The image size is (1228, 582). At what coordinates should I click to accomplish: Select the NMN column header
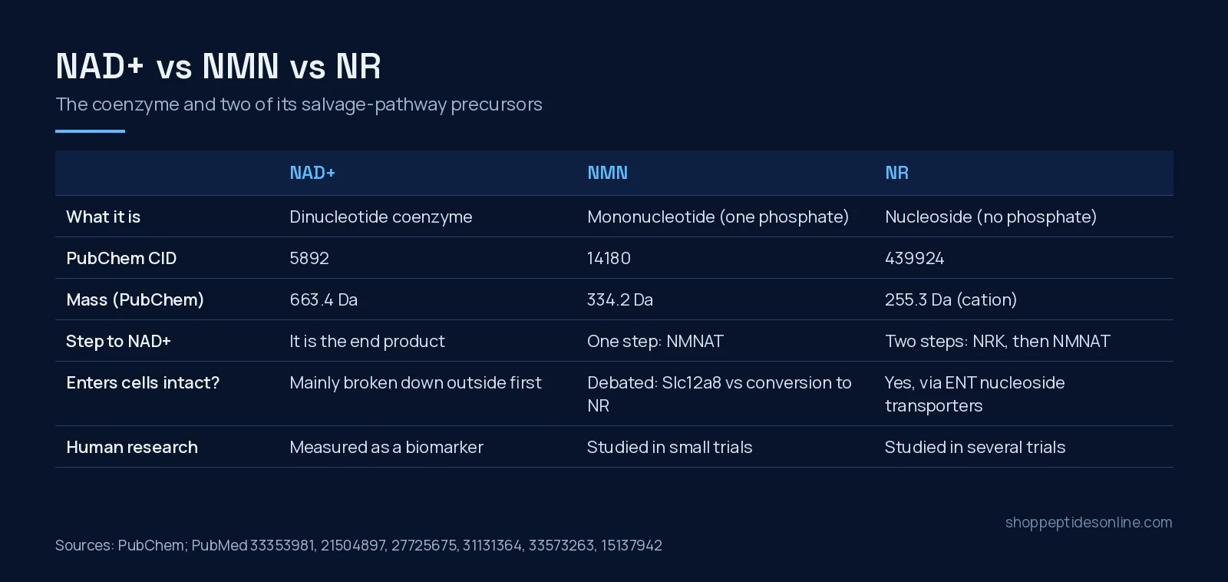607,173
